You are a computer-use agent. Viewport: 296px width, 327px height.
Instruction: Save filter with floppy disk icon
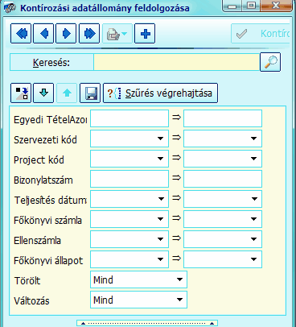pos(90,93)
